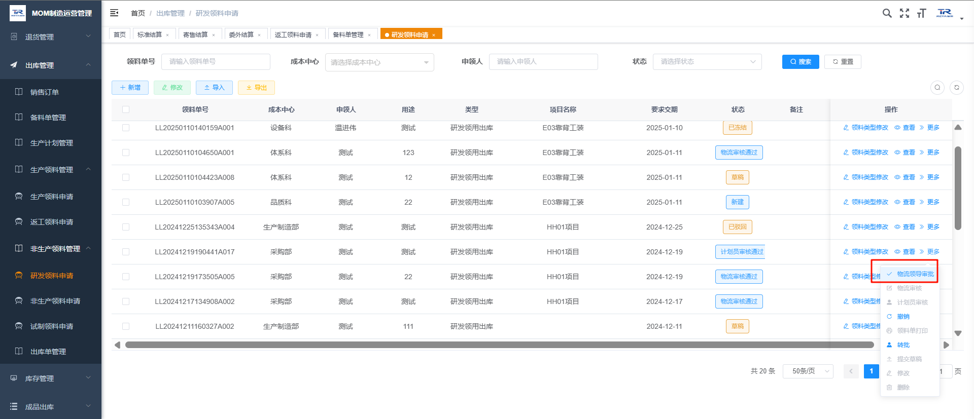Screen dimensions: 974x419
Task: Click the 出库单管理 sidebar icon
Action: coord(19,351)
